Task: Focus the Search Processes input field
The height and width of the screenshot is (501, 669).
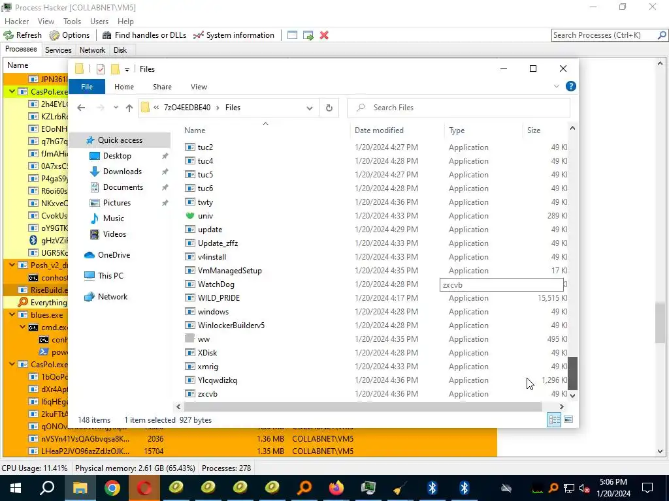Action: (604, 35)
